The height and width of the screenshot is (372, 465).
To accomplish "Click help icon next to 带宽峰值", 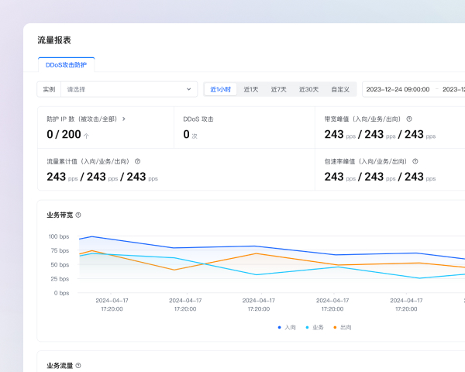I will (x=409, y=119).
